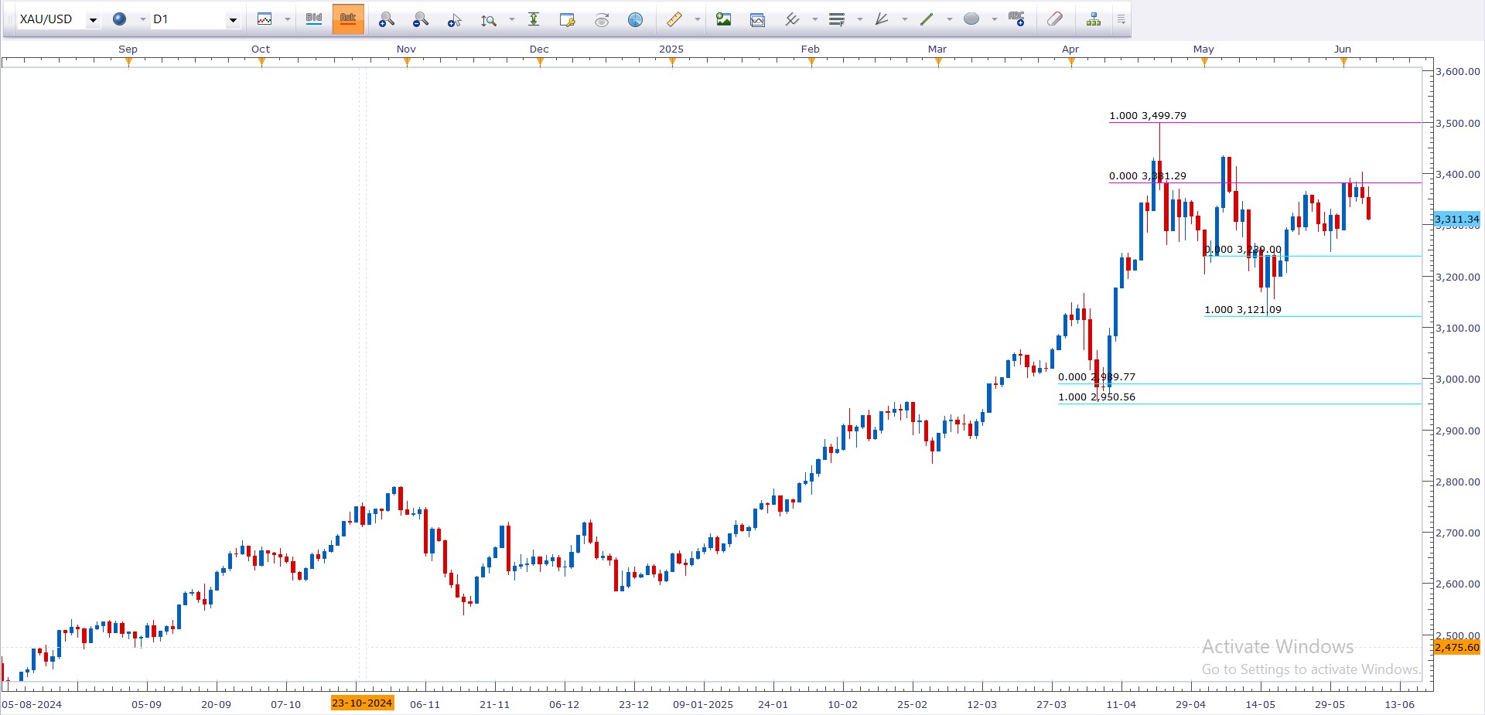Toggle the vertical autoscale green arrow button
Viewport: 1485px width, 715px height.
(534, 19)
